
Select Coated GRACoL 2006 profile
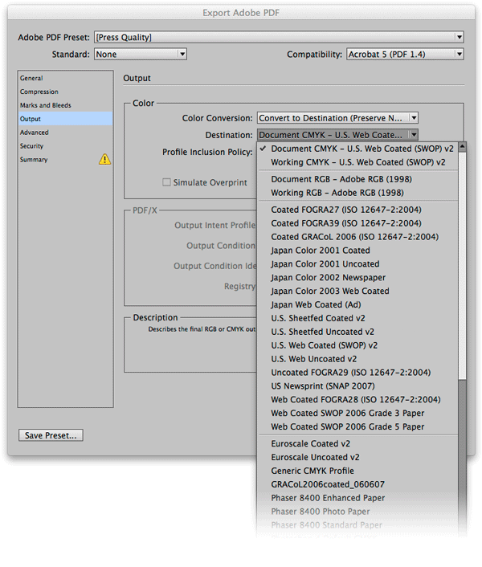[357, 237]
